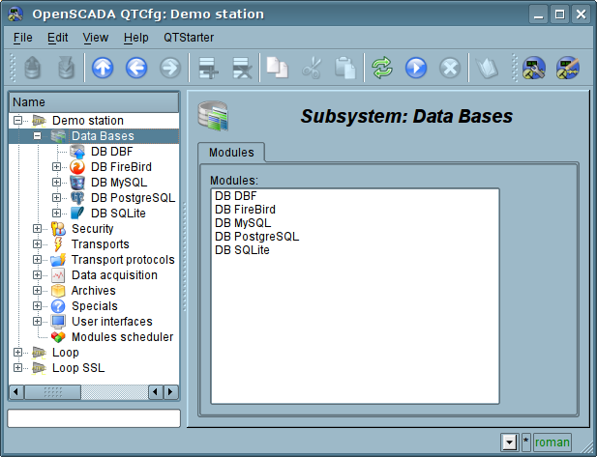597x457 pixels.
Task: Click the Copy item toolbar icon
Action: [x=277, y=68]
